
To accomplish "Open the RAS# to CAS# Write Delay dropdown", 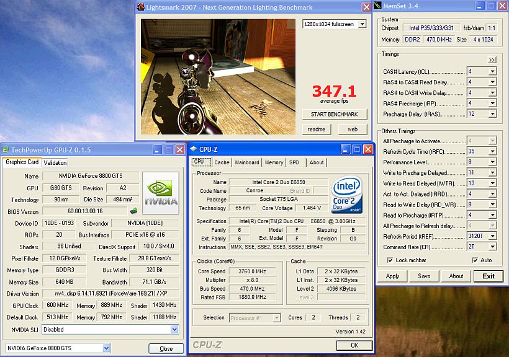I will point(492,93).
